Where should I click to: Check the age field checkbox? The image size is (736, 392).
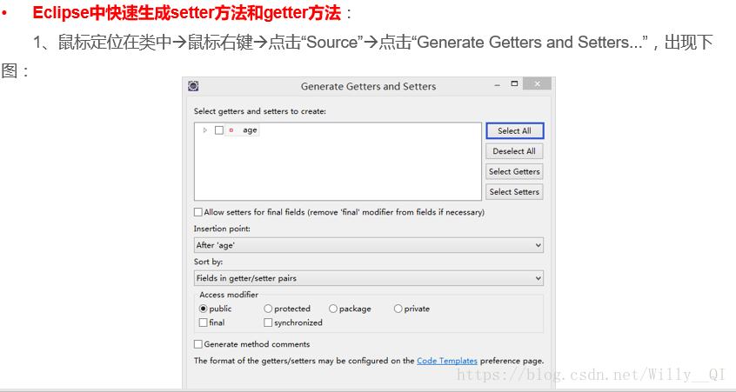[x=218, y=130]
